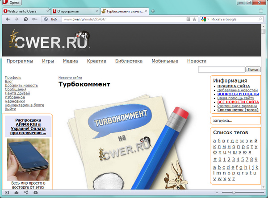Click the Поиск search button
The image size is (268, 198).
point(253,69)
